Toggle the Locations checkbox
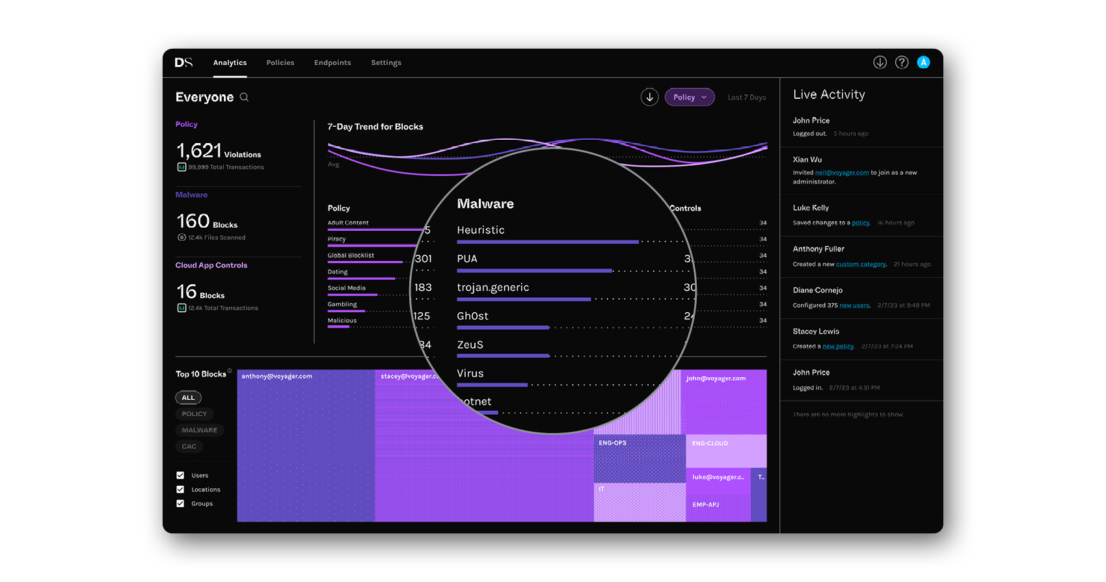Viewport: 1106px width, 582px height. coord(180,490)
